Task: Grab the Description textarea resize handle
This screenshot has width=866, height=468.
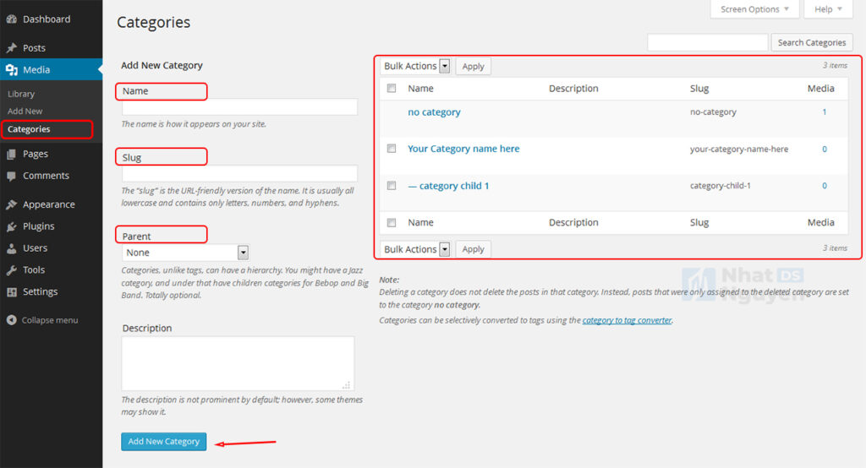Action: click(347, 384)
